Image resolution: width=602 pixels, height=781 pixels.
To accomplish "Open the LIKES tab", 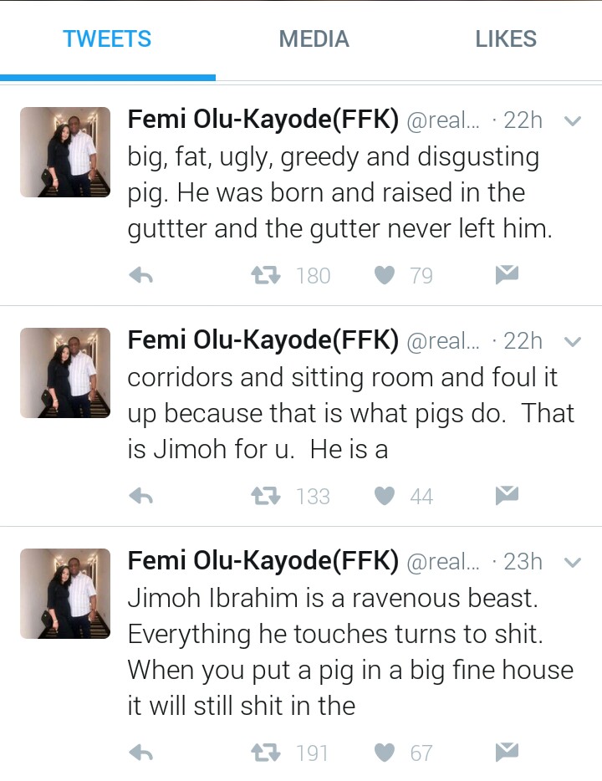I will pyautogui.click(x=506, y=38).
